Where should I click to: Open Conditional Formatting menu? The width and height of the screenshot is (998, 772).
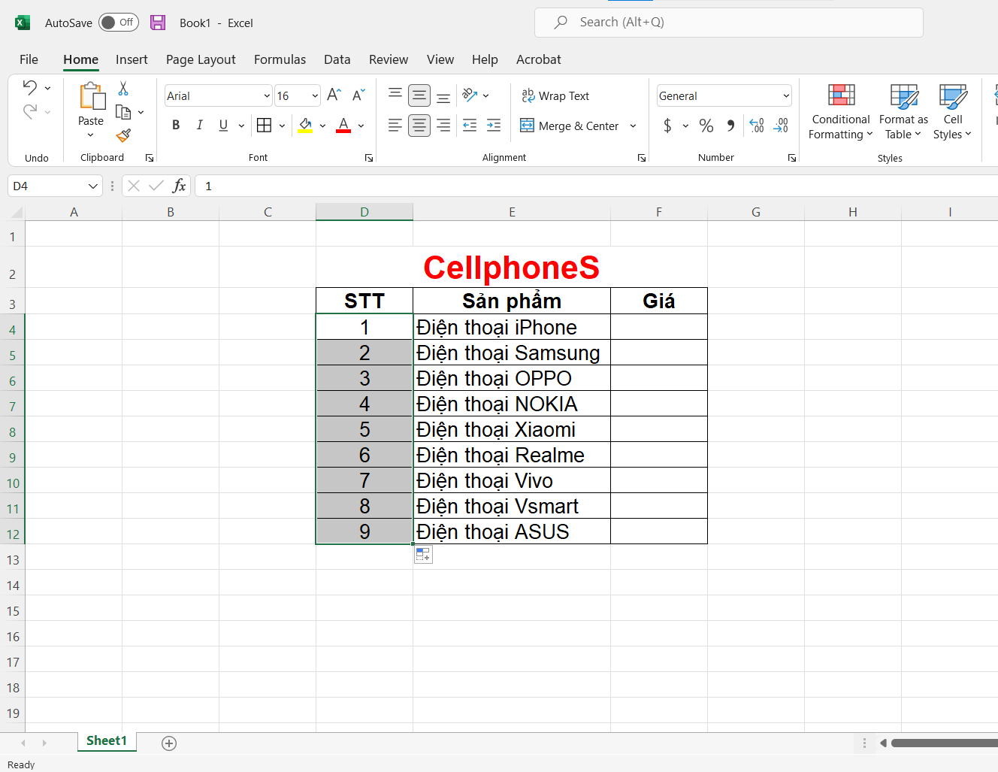click(841, 111)
